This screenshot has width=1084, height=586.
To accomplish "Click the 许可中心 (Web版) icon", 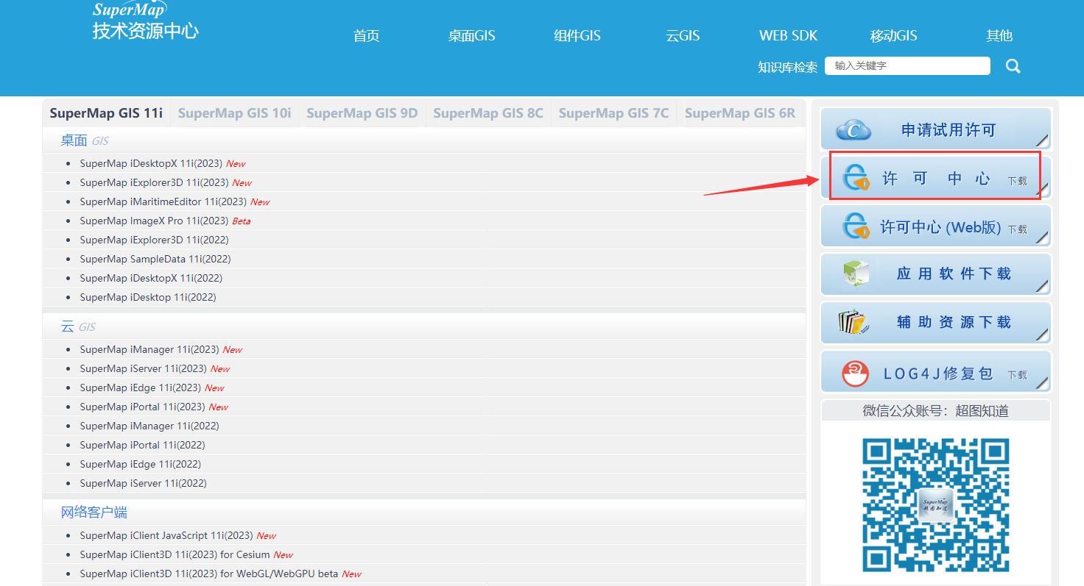I will tap(856, 226).
